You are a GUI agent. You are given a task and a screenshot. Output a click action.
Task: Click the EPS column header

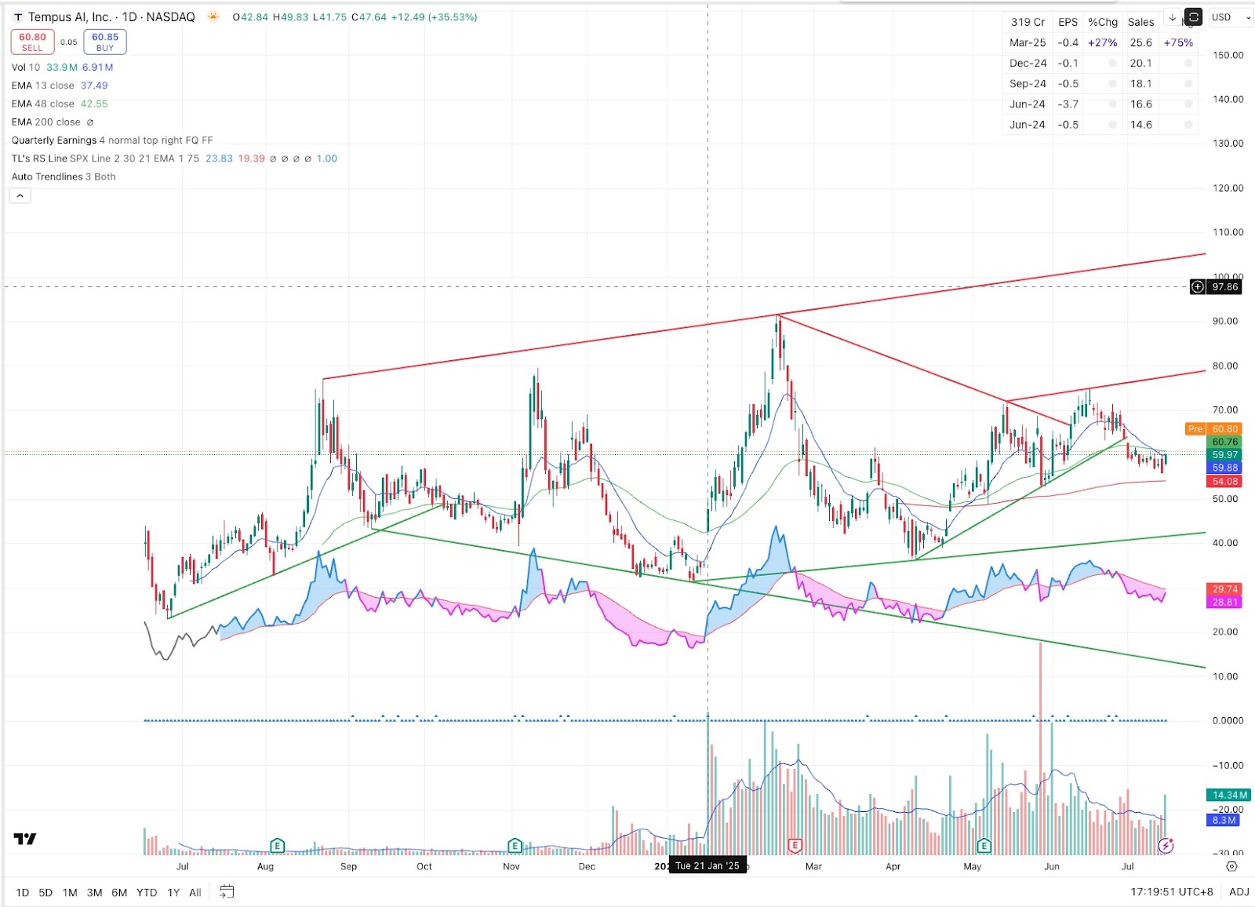(1068, 22)
